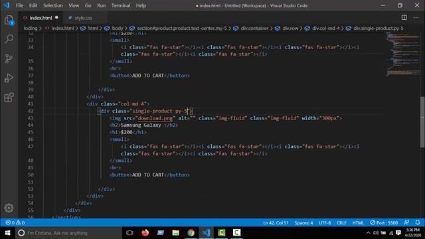Open the View menu
This screenshot has height=239, width=425.
point(74,5)
